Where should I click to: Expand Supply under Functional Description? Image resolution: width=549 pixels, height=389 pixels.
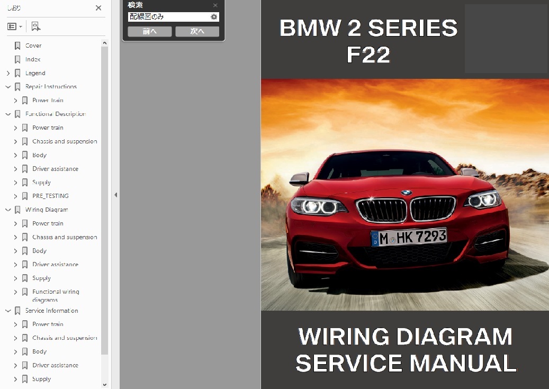click(x=15, y=183)
